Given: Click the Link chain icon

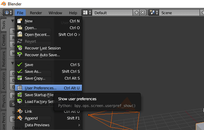Looking at the screenshot, I should pyautogui.click(x=20, y=111).
